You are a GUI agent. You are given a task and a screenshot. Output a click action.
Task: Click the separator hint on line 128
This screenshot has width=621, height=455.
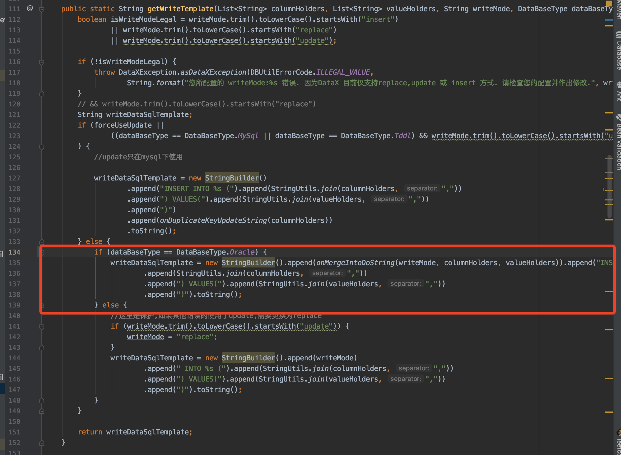[x=422, y=188]
